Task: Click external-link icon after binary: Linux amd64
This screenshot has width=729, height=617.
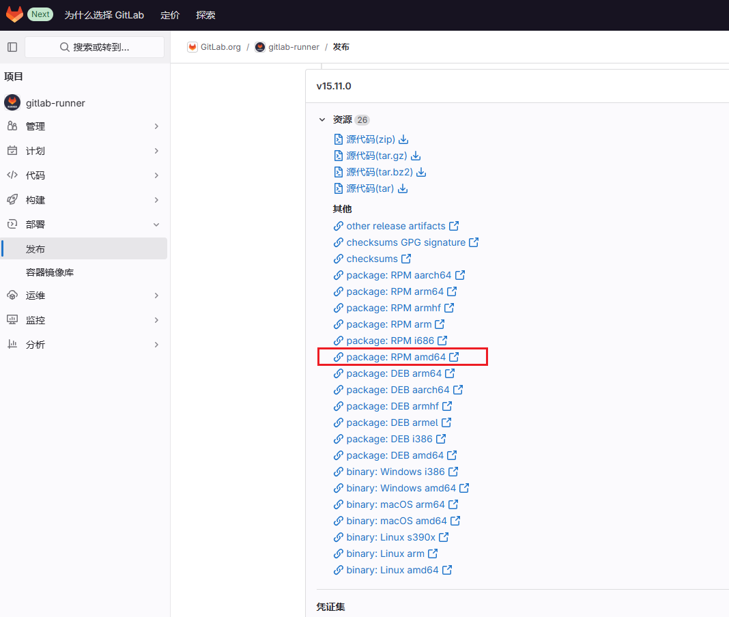Action: point(447,570)
